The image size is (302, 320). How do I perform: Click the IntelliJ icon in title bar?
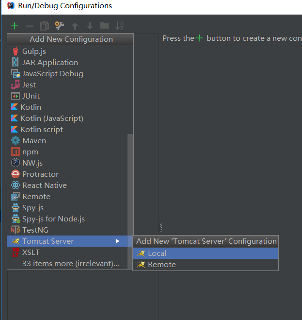pyautogui.click(x=11, y=5)
